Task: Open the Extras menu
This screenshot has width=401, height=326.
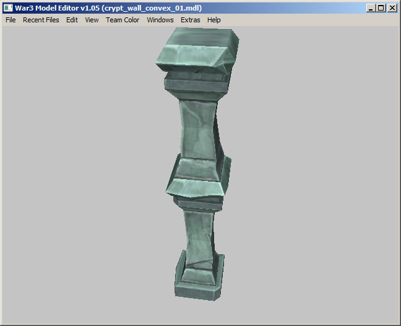Action: (190, 20)
